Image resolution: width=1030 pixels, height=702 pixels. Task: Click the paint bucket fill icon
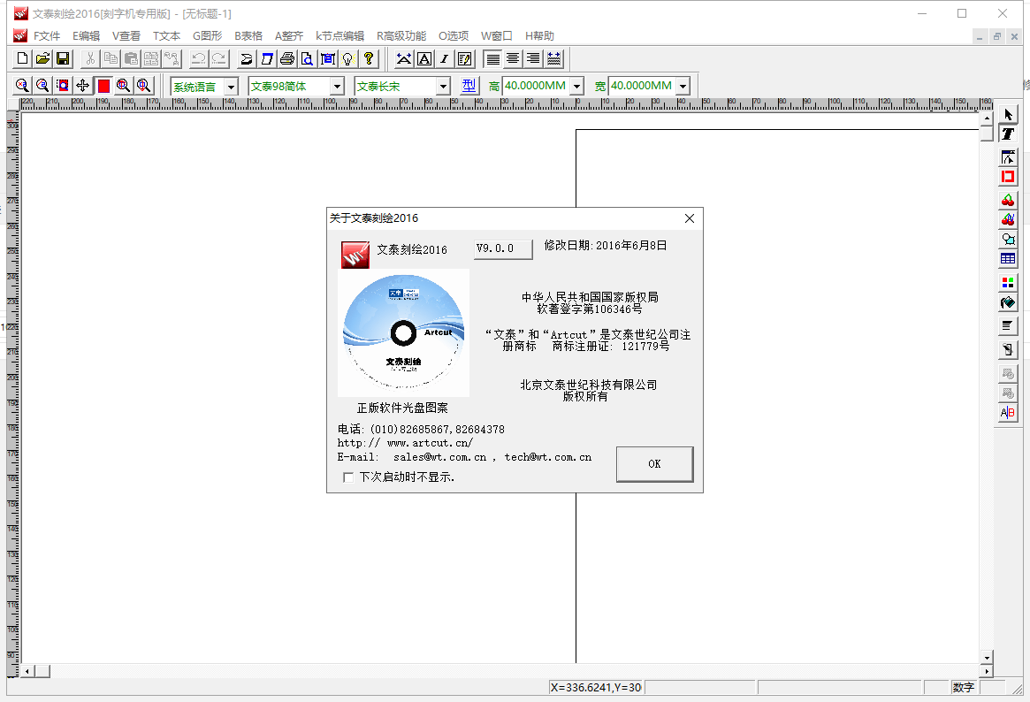pos(1008,302)
